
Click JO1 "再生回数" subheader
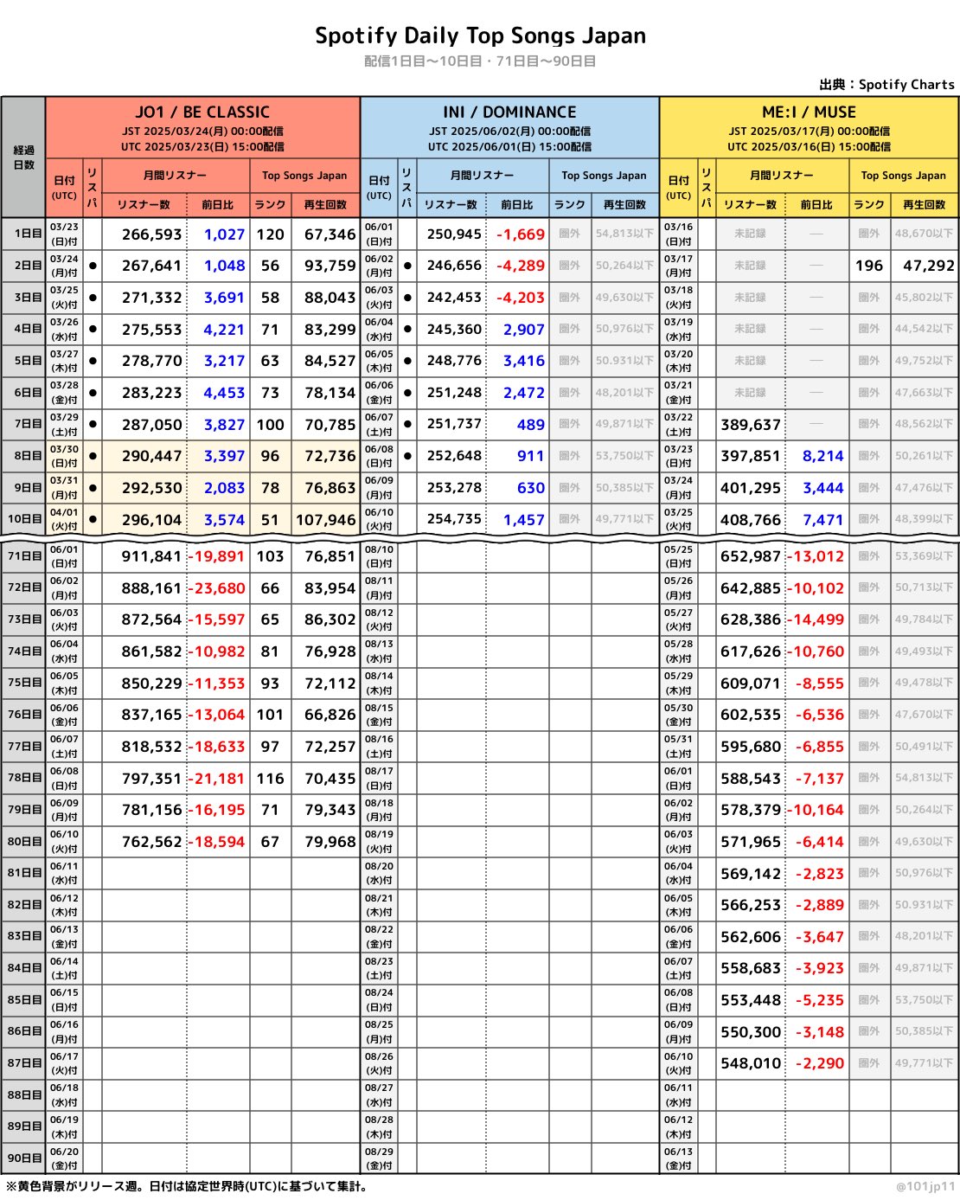(325, 205)
